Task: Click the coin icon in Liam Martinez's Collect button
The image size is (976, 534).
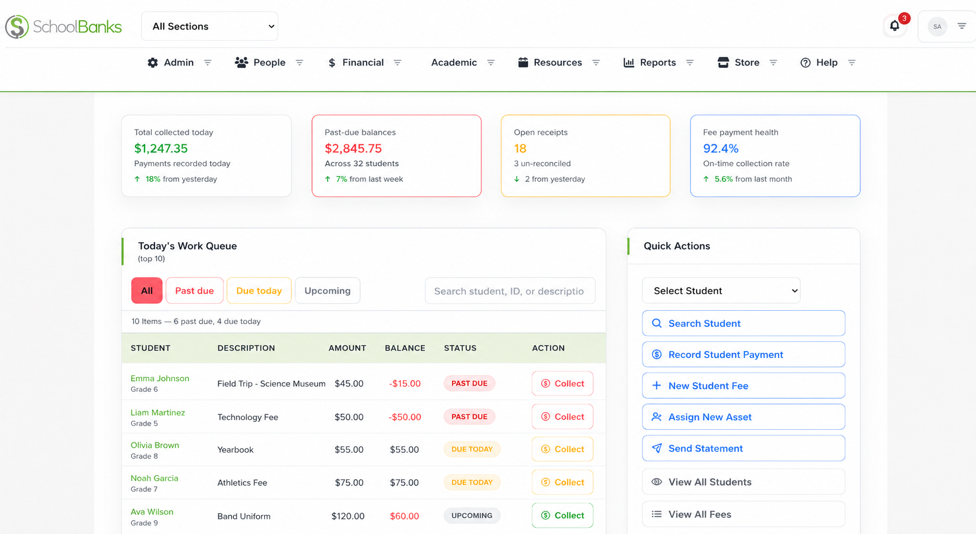Action: tap(545, 417)
